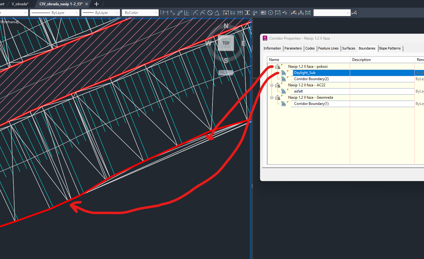Choose the Dimension Break tool
The image size is (424, 259).
pyautogui.click(x=255, y=13)
